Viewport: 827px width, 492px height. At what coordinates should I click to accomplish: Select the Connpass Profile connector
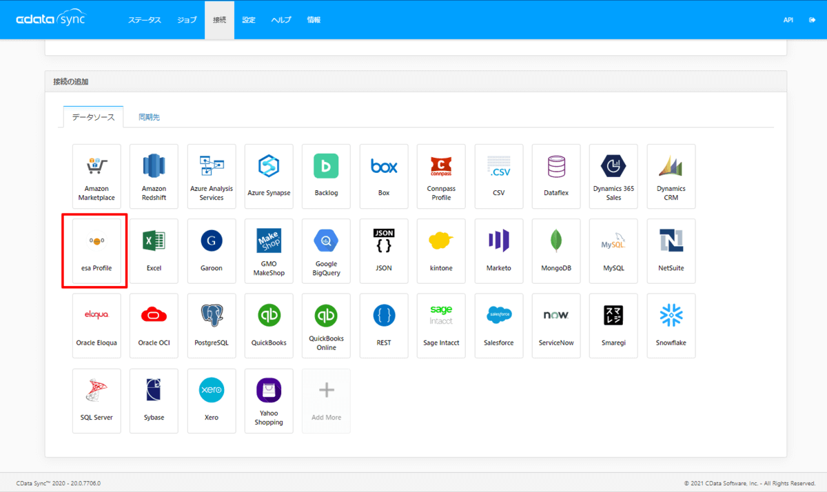coord(441,176)
